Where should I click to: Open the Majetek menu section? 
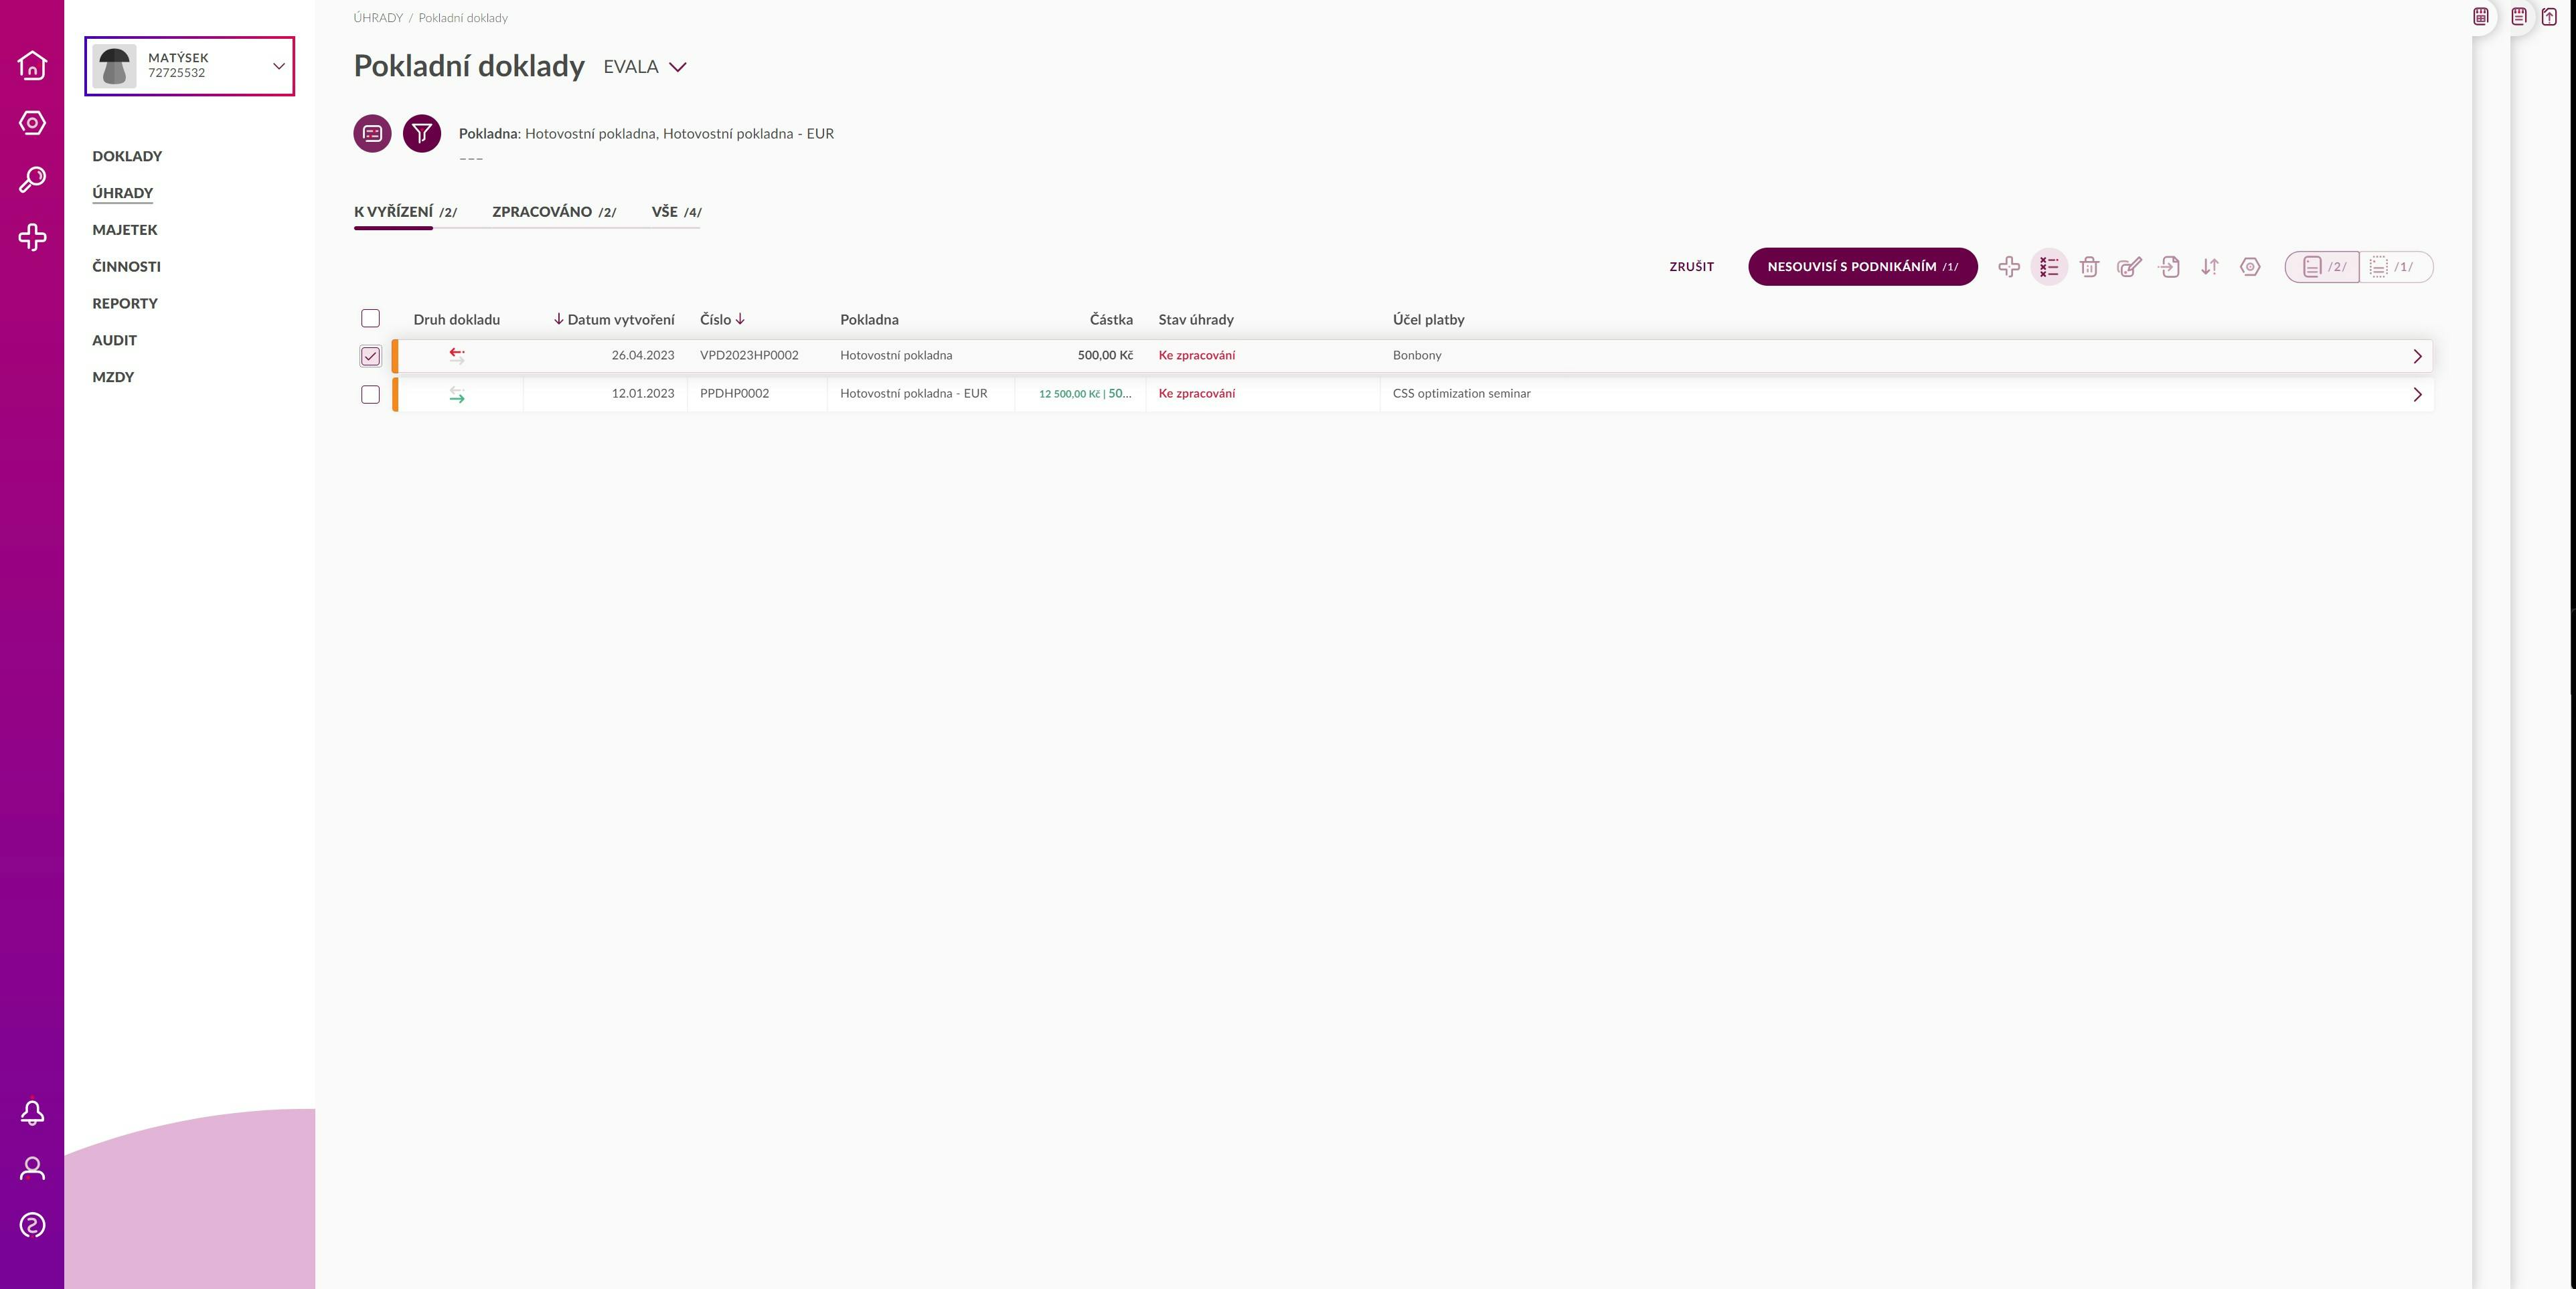click(x=125, y=230)
